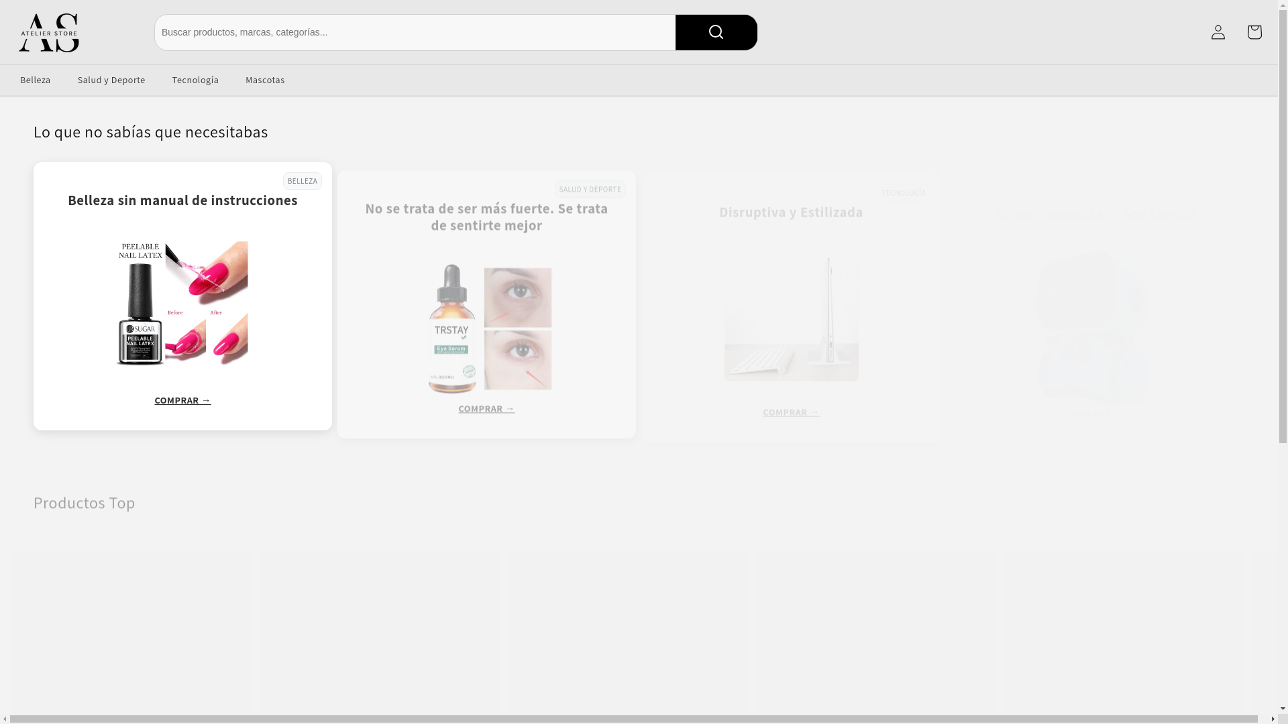Focus the product search field
The image size is (1288, 724).
coord(415,32)
